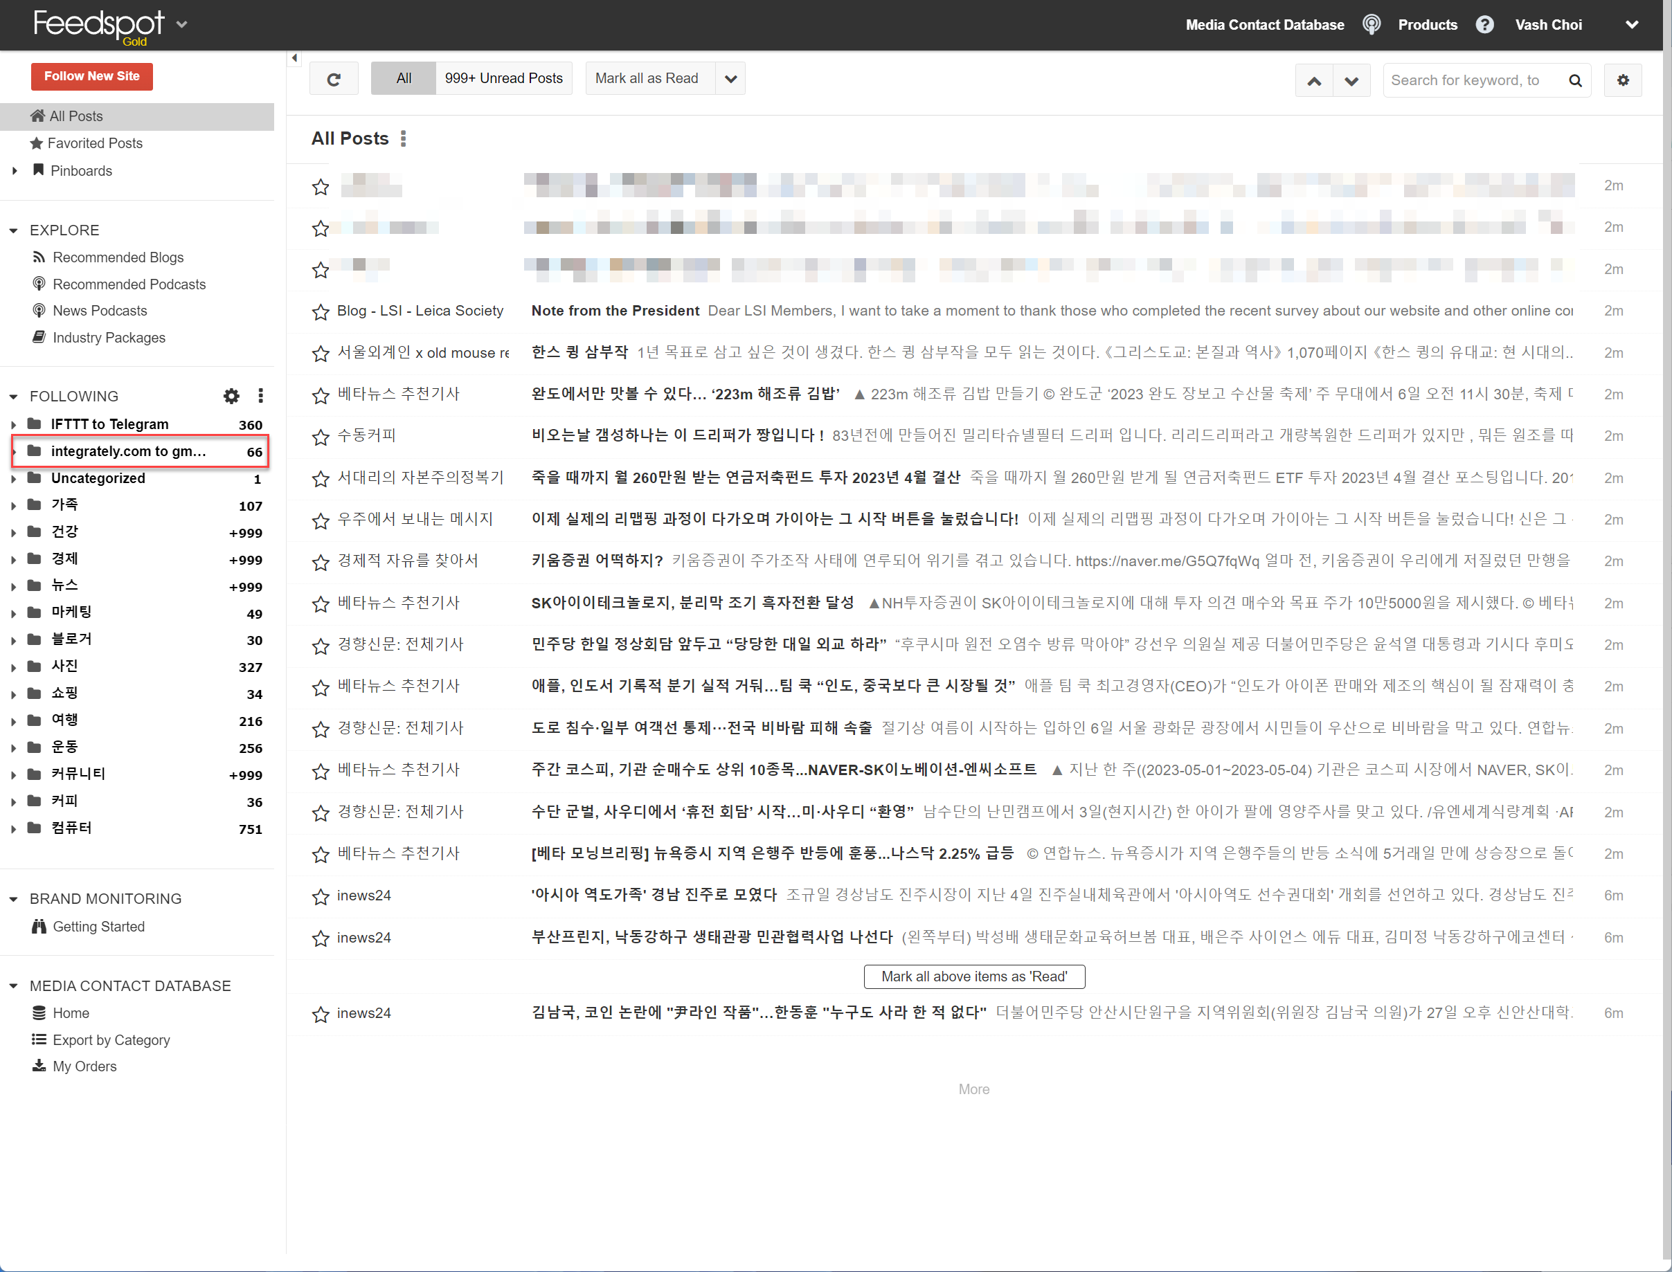The image size is (1672, 1272).
Task: Focus the keyword search field
Action: point(1469,80)
